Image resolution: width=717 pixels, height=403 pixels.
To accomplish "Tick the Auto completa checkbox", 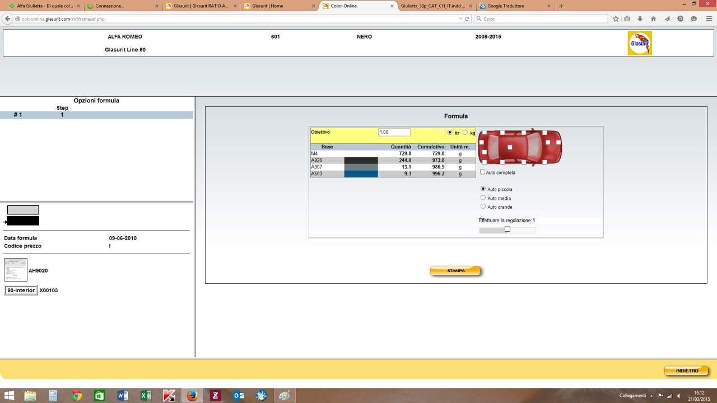I will tap(483, 172).
